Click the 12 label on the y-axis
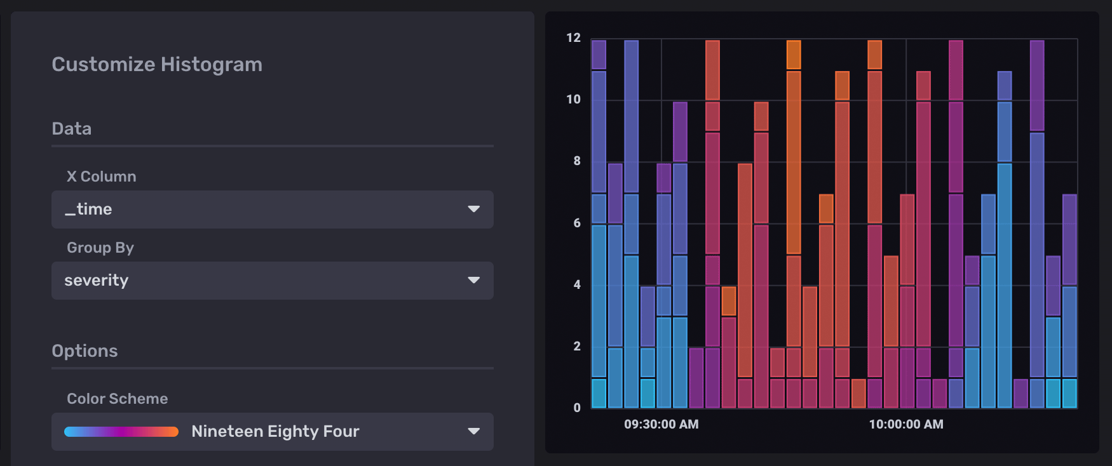This screenshot has height=466, width=1112. [x=573, y=38]
